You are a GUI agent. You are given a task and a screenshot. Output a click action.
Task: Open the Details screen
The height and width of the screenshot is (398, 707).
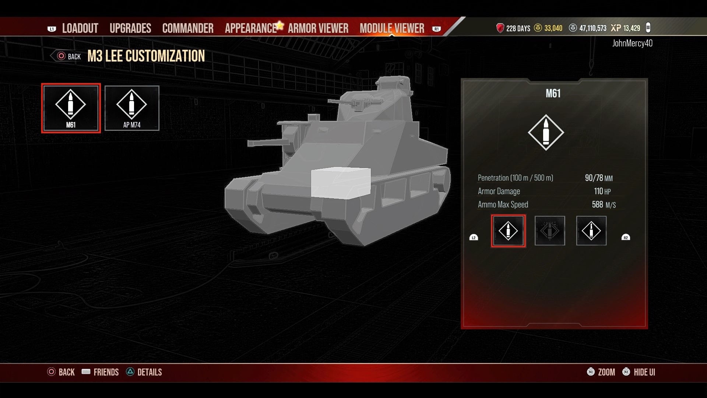(x=150, y=372)
